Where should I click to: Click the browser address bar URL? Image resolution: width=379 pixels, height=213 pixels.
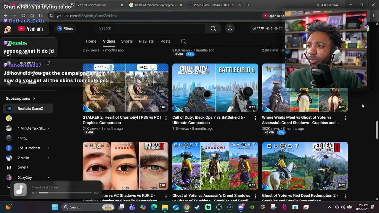click(87, 16)
